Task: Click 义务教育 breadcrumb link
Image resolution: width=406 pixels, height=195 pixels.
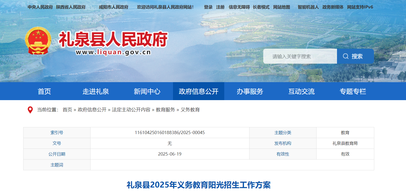Action: (190, 110)
